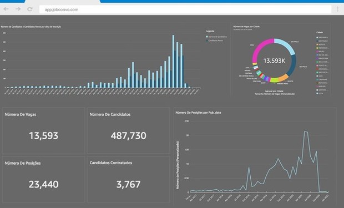344x208 pixels.
Task: Open the Número De Vagas 13,593 card
Action: pos(43,130)
